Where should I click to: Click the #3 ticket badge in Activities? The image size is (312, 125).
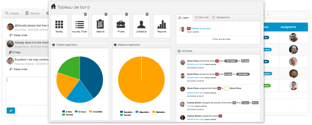234,103
